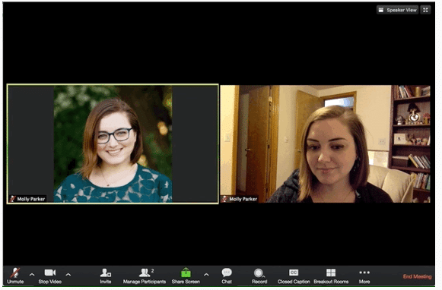442x290 pixels.
Task: Click End Meeting
Action: pos(417,276)
